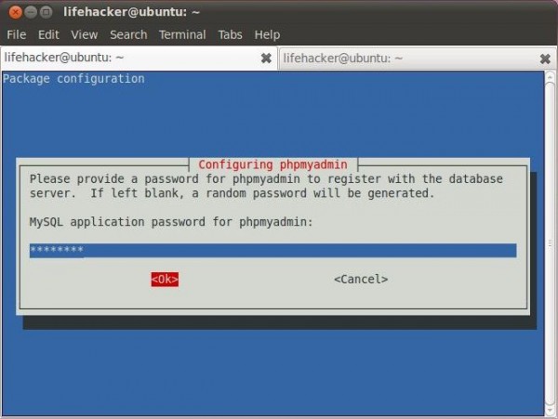Confirm with the <Ok> button
The height and width of the screenshot is (419, 558).
pos(165,280)
